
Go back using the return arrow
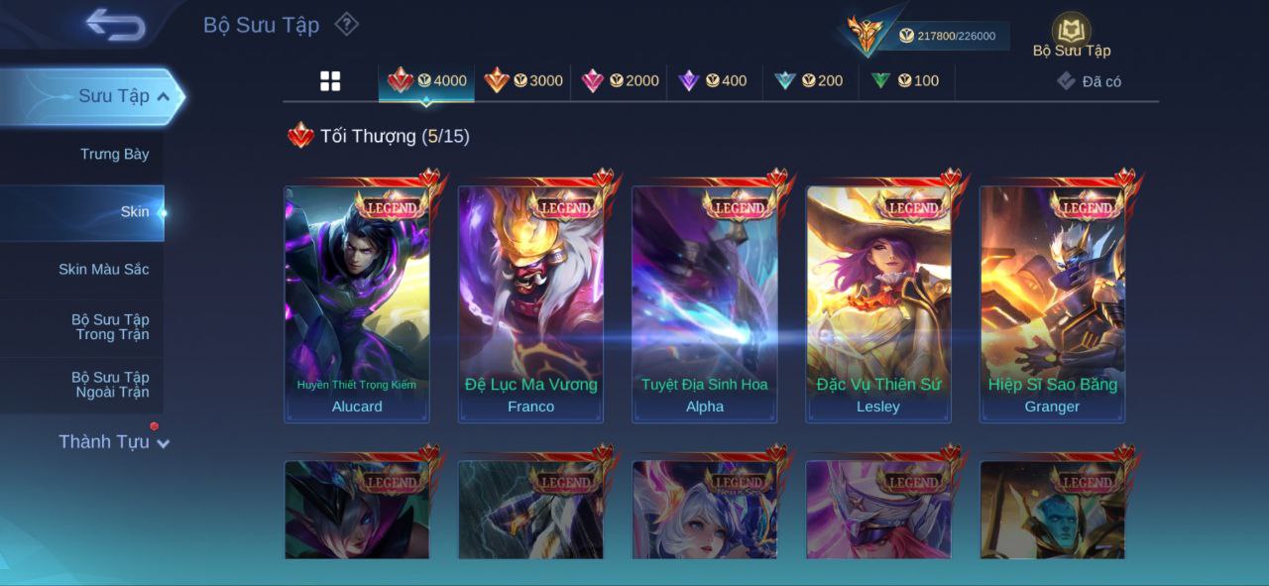pyautogui.click(x=115, y=25)
